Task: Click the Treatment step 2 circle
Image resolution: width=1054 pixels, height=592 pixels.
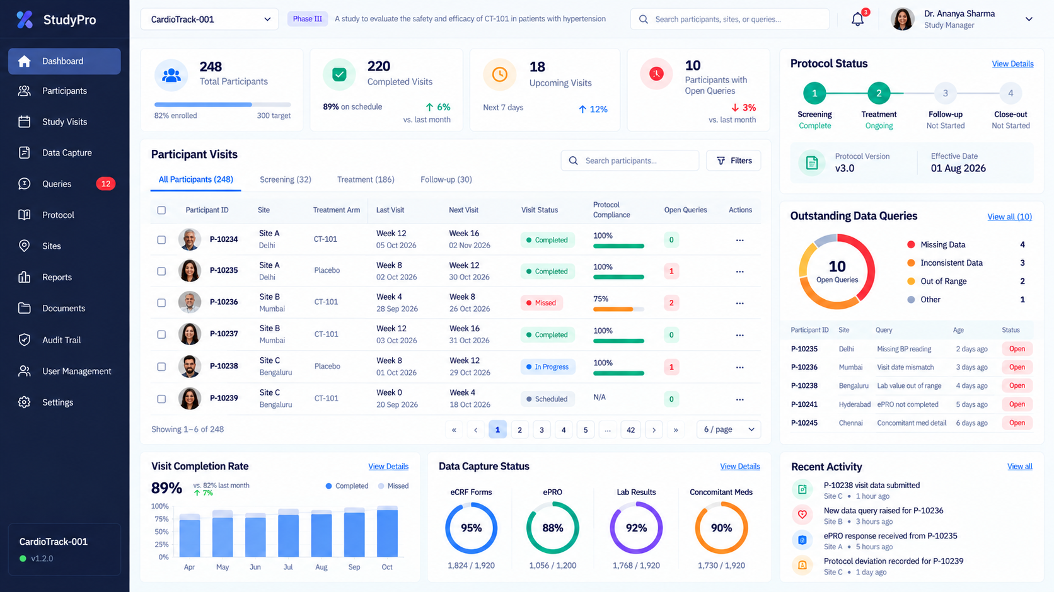Action: pos(879,93)
